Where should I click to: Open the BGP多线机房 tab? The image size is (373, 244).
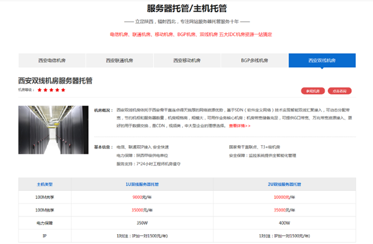[254, 60]
